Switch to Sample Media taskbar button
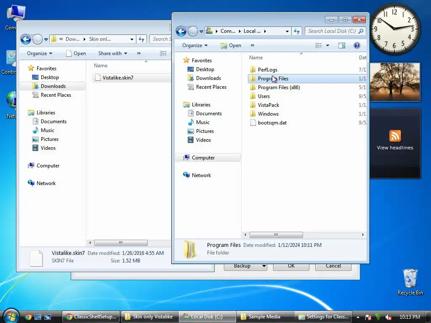431x323 pixels. pyautogui.click(x=265, y=317)
